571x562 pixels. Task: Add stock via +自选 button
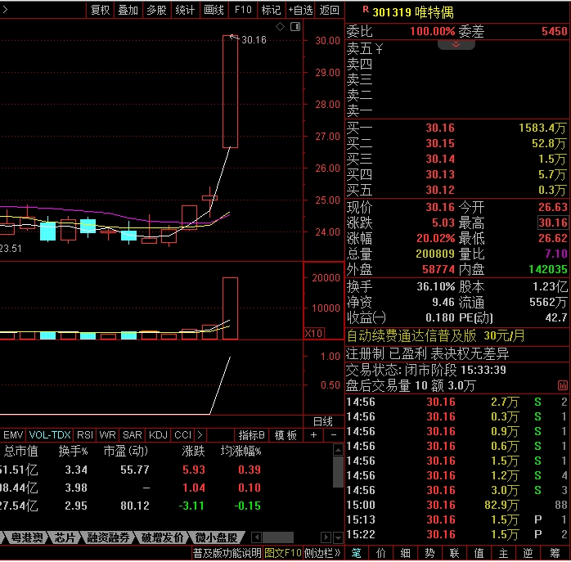[x=301, y=10]
